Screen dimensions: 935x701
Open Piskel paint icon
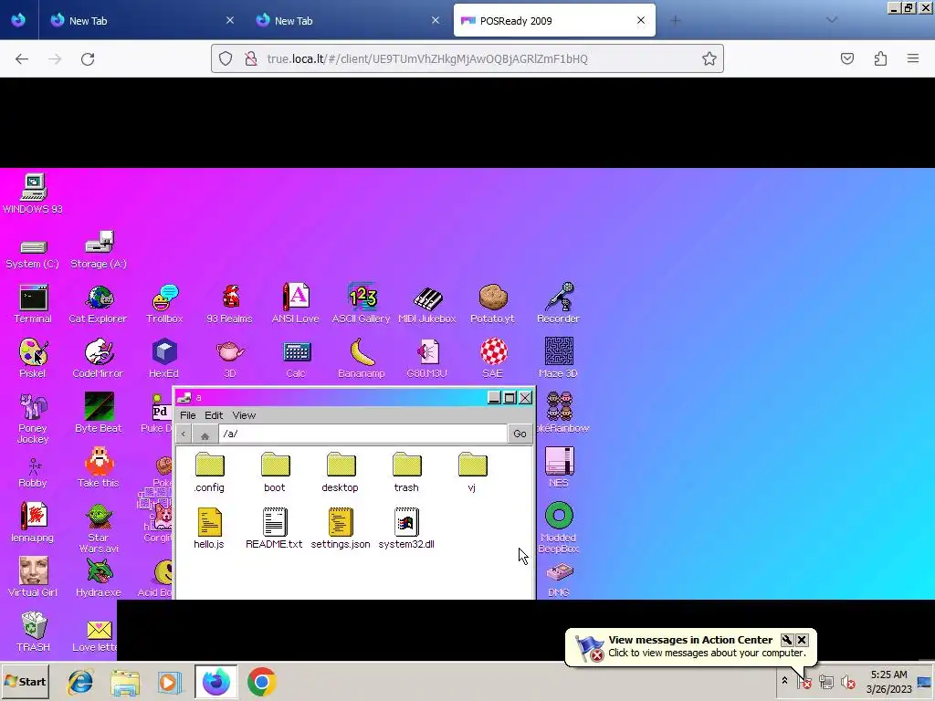(33, 358)
